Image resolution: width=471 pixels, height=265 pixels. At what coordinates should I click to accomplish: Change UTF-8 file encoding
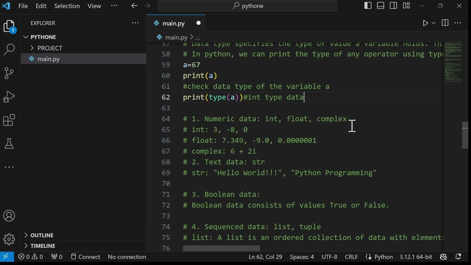tap(329, 257)
